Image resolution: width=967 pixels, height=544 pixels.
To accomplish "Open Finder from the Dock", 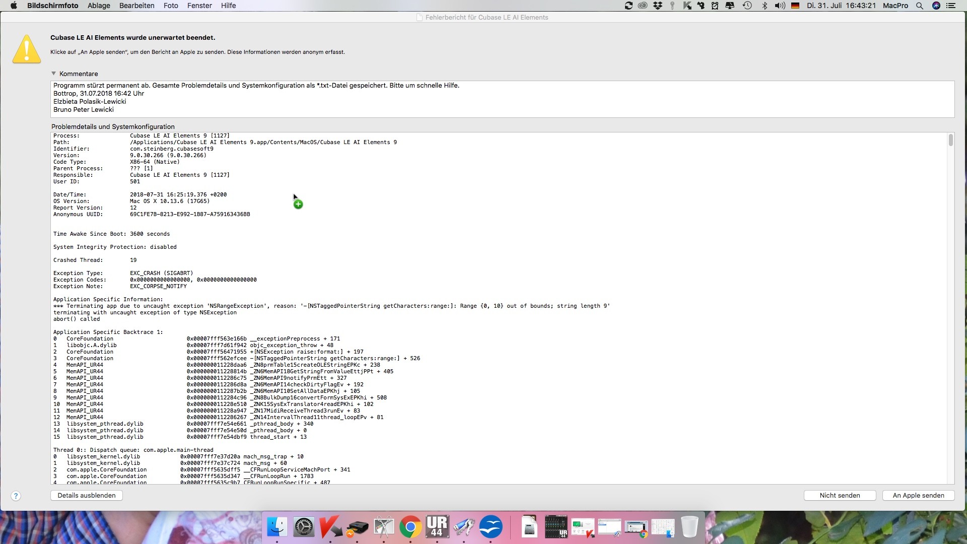I will click(x=277, y=527).
